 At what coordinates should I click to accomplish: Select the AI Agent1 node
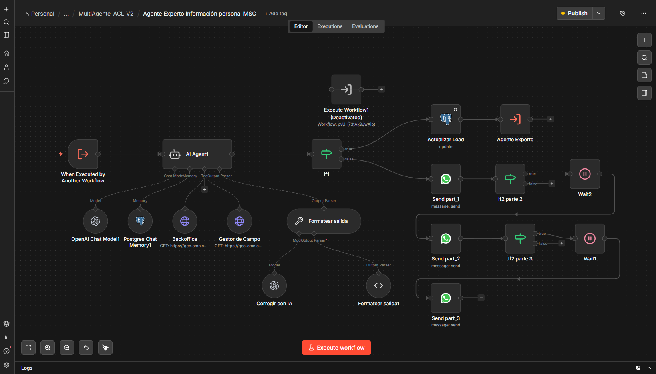click(x=197, y=154)
